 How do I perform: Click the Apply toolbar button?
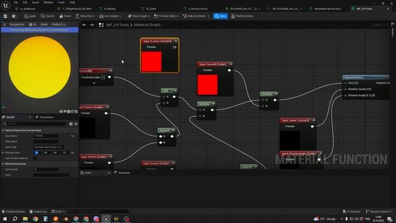30,16
